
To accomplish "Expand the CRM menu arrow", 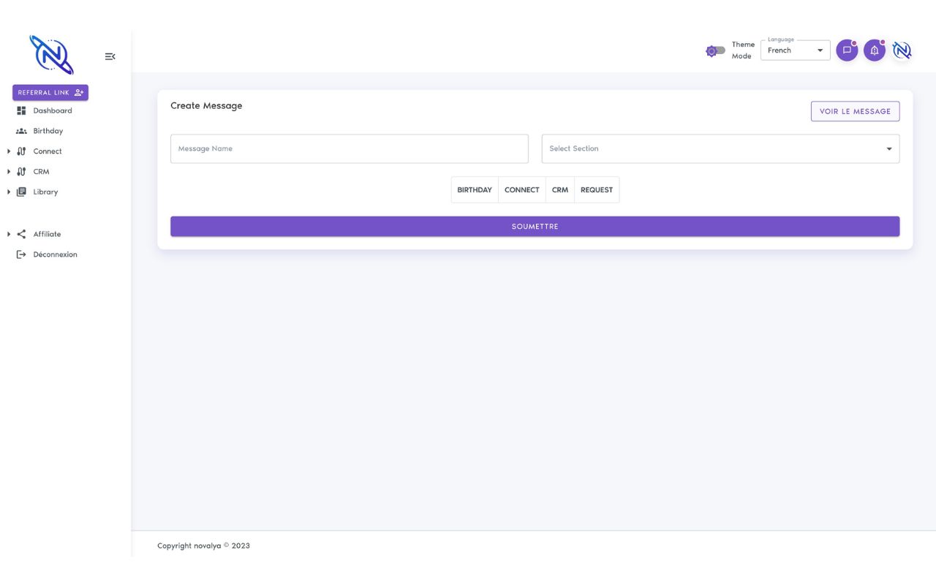I will coord(9,172).
